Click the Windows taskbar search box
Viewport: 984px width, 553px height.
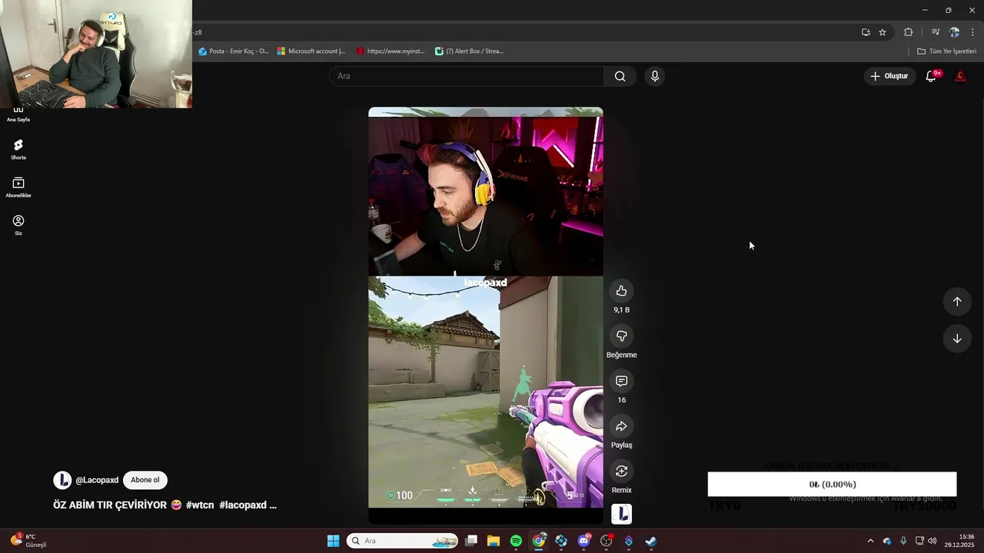(402, 541)
